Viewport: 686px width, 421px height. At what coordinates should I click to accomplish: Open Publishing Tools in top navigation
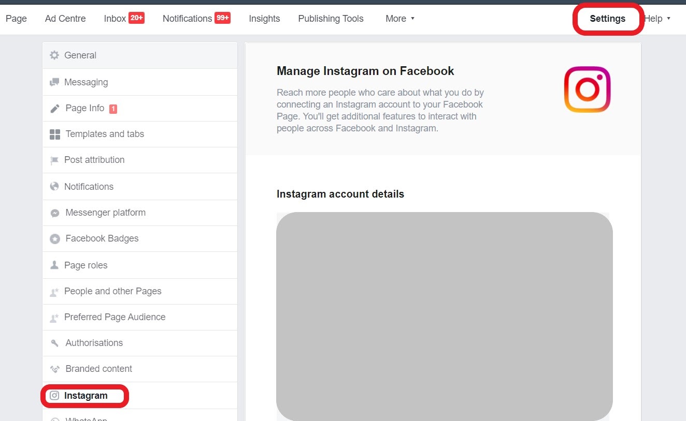(331, 19)
